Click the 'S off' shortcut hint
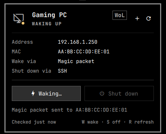166x134 pixels. (x=114, y=122)
